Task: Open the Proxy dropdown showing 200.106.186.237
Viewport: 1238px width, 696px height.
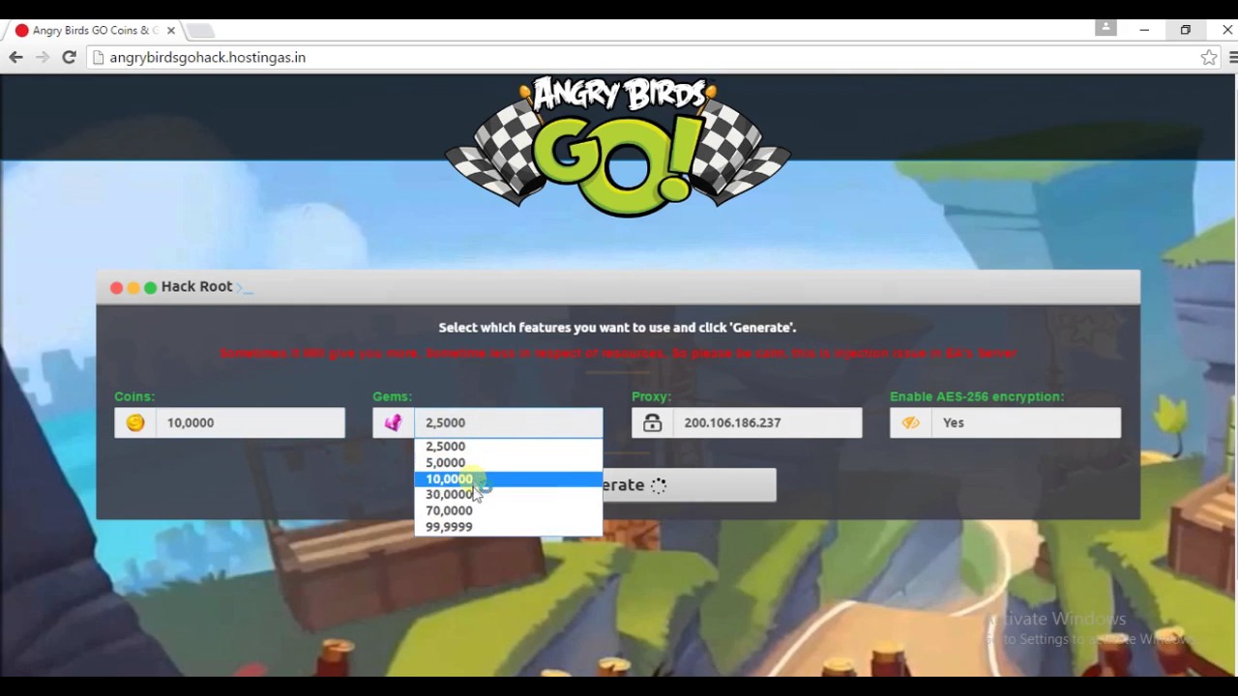Action: point(767,422)
